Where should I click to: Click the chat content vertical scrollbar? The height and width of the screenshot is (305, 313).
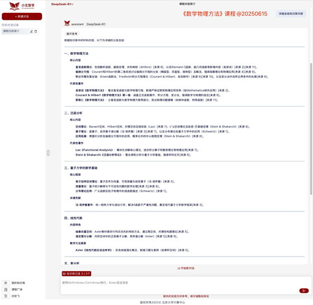311,129
